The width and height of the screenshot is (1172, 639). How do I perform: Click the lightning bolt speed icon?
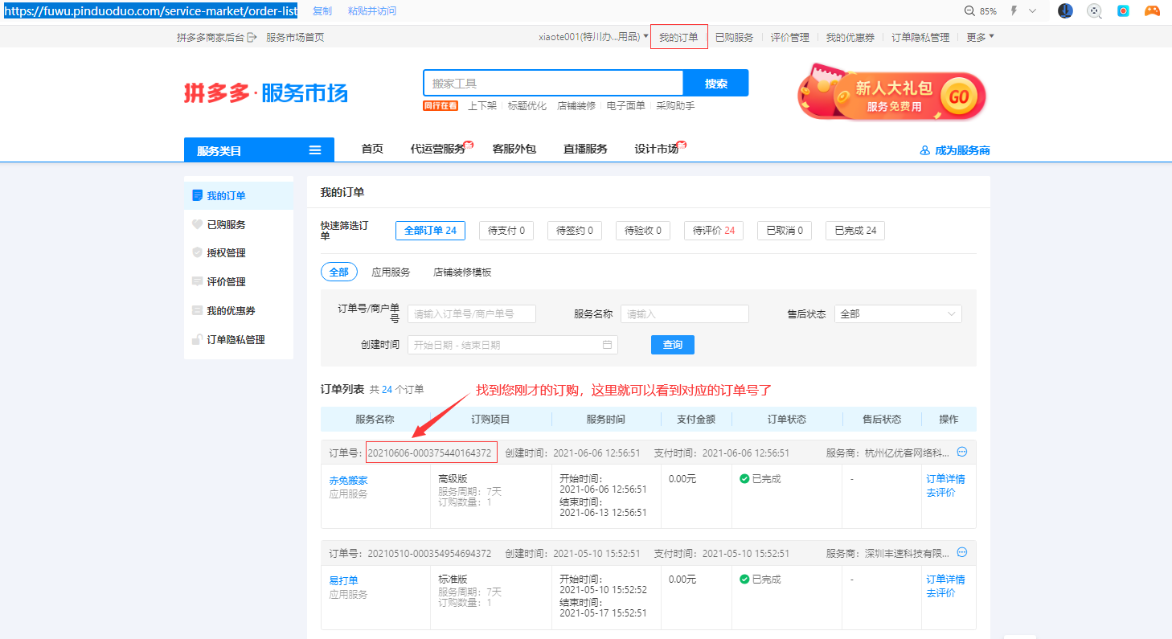[1013, 11]
